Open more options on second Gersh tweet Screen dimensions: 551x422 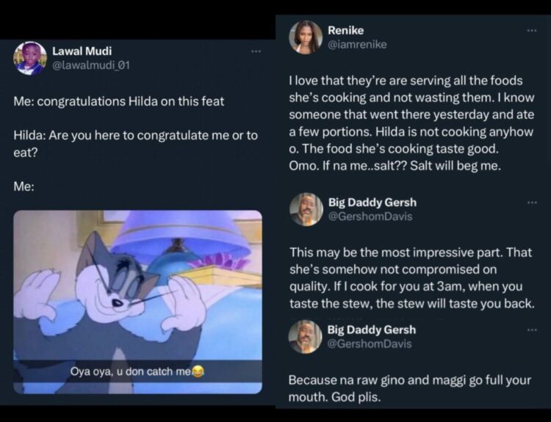(532, 330)
